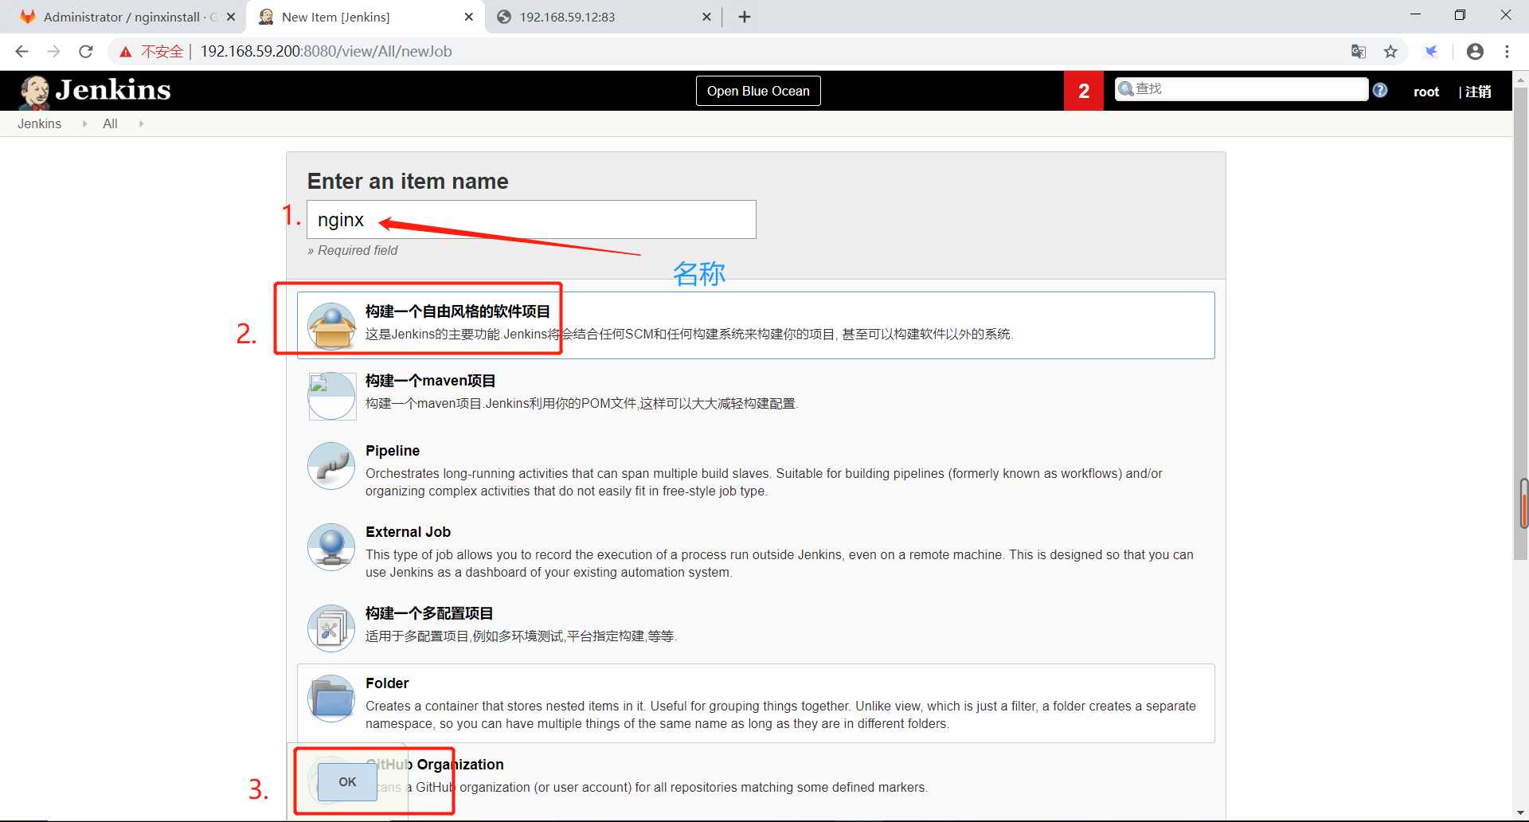Click the Folder item icon

click(331, 699)
